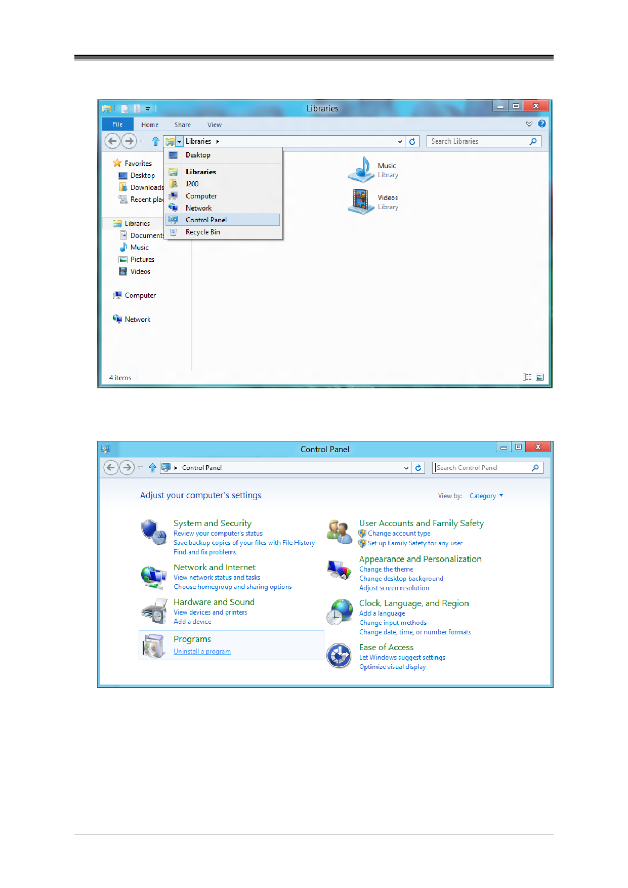Switch to details view in status bar
628x888 pixels.
coord(527,378)
